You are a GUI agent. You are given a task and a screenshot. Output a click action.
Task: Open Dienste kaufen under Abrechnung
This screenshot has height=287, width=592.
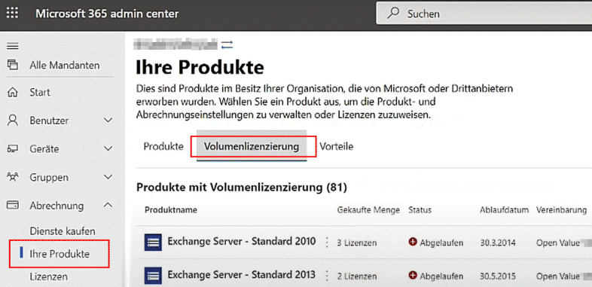tap(63, 231)
